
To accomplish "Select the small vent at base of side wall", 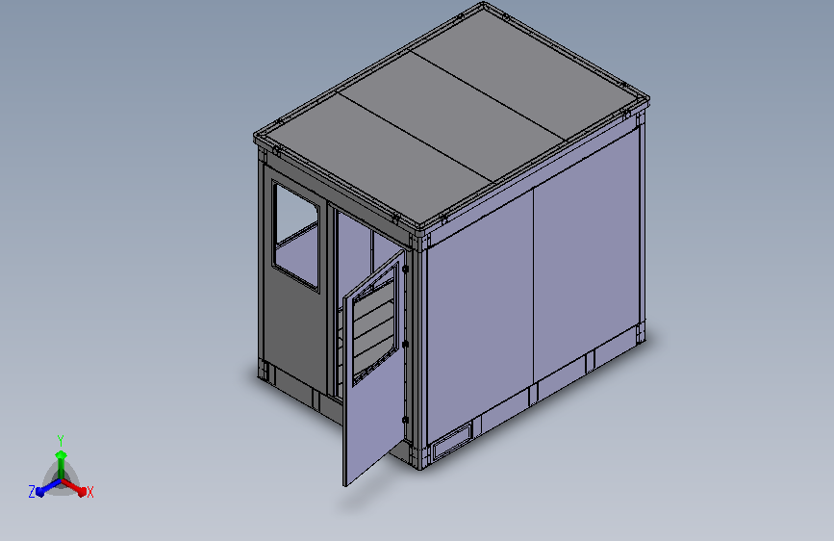I will click(x=451, y=441).
